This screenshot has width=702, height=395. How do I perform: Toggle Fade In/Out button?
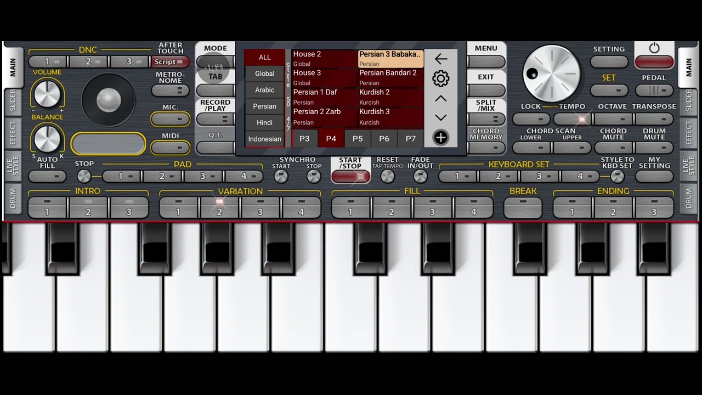point(420,176)
